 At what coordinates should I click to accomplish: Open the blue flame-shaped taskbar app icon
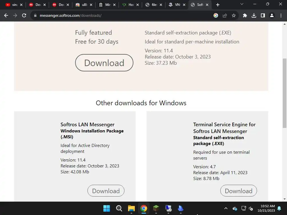pyautogui.click(x=181, y=208)
